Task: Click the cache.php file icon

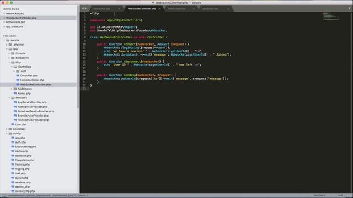Action: [13, 151]
